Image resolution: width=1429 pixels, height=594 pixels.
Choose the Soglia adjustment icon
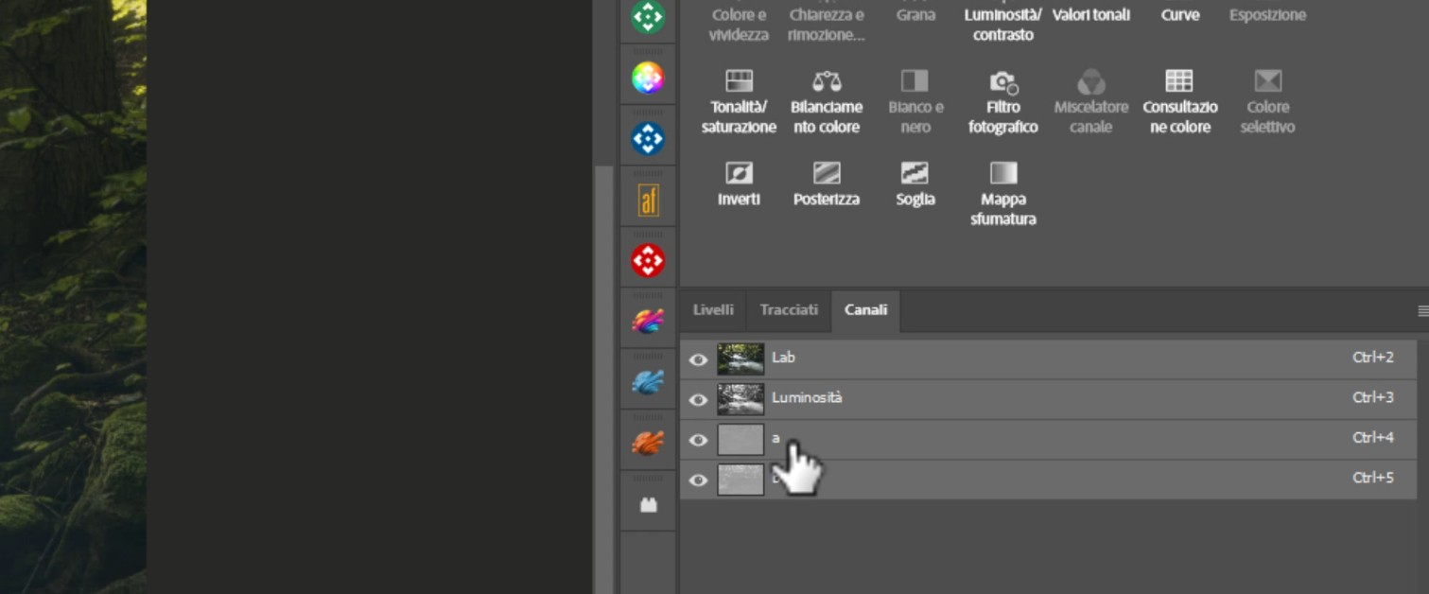tap(915, 173)
